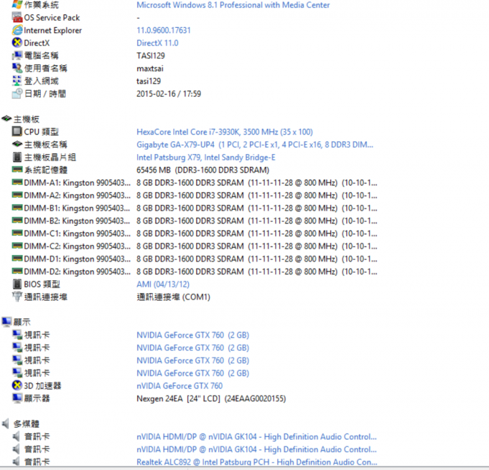Select the 多媒體 section heading

[26, 424]
